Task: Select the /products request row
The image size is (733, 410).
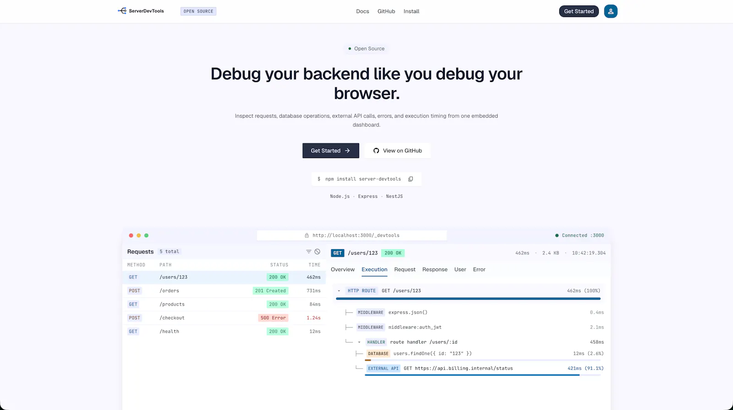Action: (x=224, y=304)
